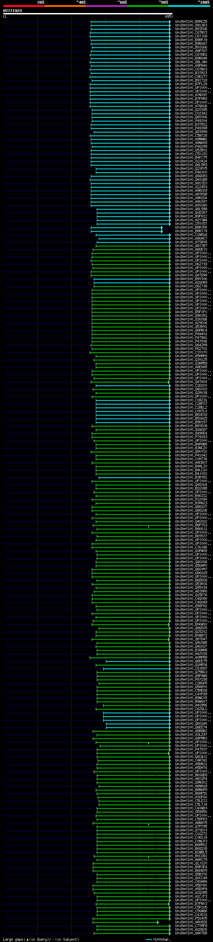213x942 pixels.
Task: Select hit UniRef100_P49204
Action: (191, 121)
